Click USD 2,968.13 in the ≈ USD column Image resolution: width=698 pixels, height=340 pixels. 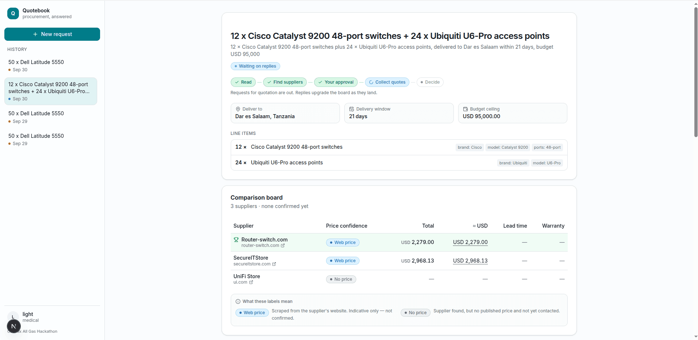(x=470, y=261)
